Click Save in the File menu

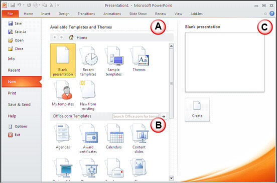point(15,23)
